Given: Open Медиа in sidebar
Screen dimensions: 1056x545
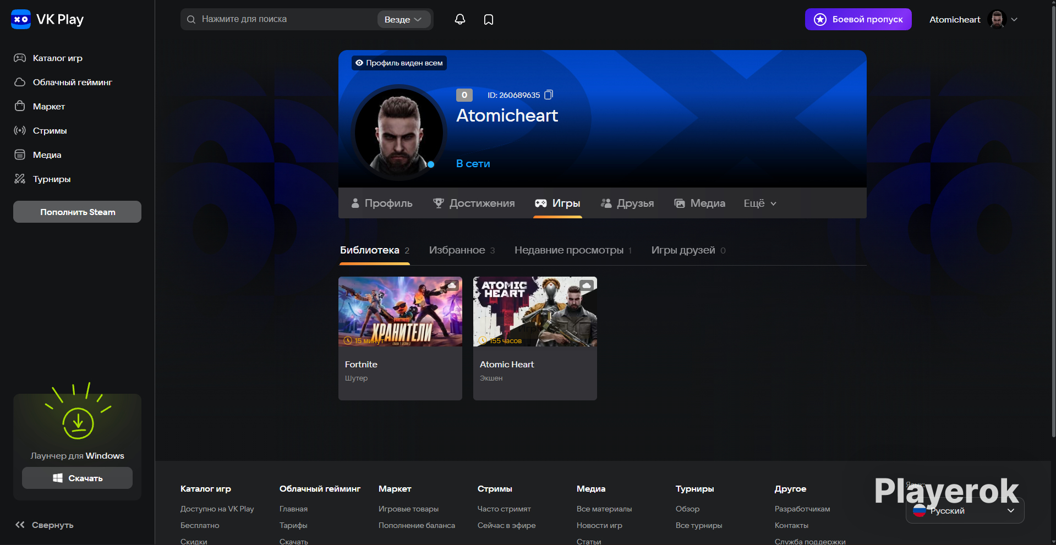Looking at the screenshot, I should tap(47, 155).
